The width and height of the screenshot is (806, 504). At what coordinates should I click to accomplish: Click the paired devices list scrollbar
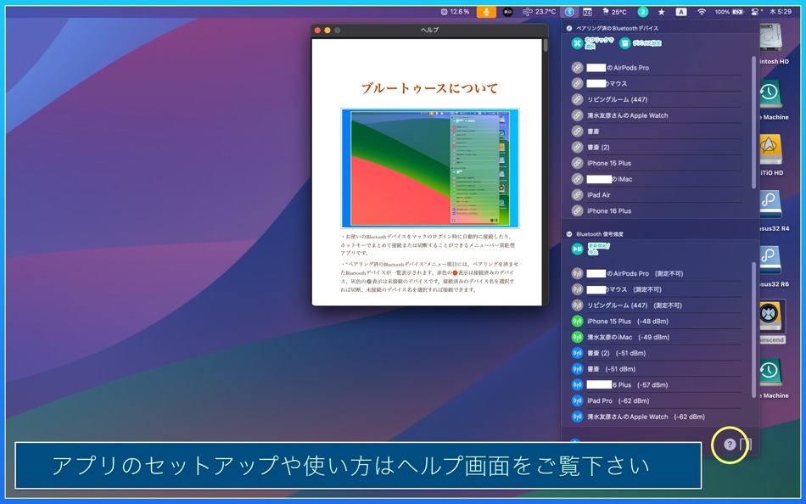pos(753,122)
